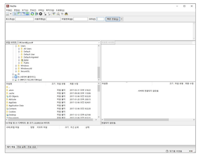Search files with the binoculars icon
Screen dimensions: 205x157
tap(66, 14)
